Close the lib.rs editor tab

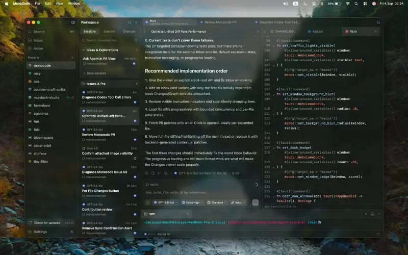(375, 32)
